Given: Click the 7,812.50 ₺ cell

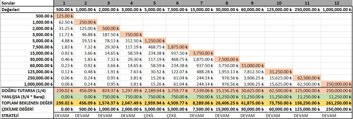Looking at the screenshot, I should (x=252, y=72).
